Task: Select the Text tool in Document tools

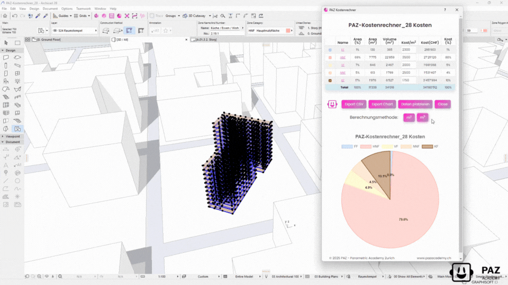Action: click(x=6, y=165)
